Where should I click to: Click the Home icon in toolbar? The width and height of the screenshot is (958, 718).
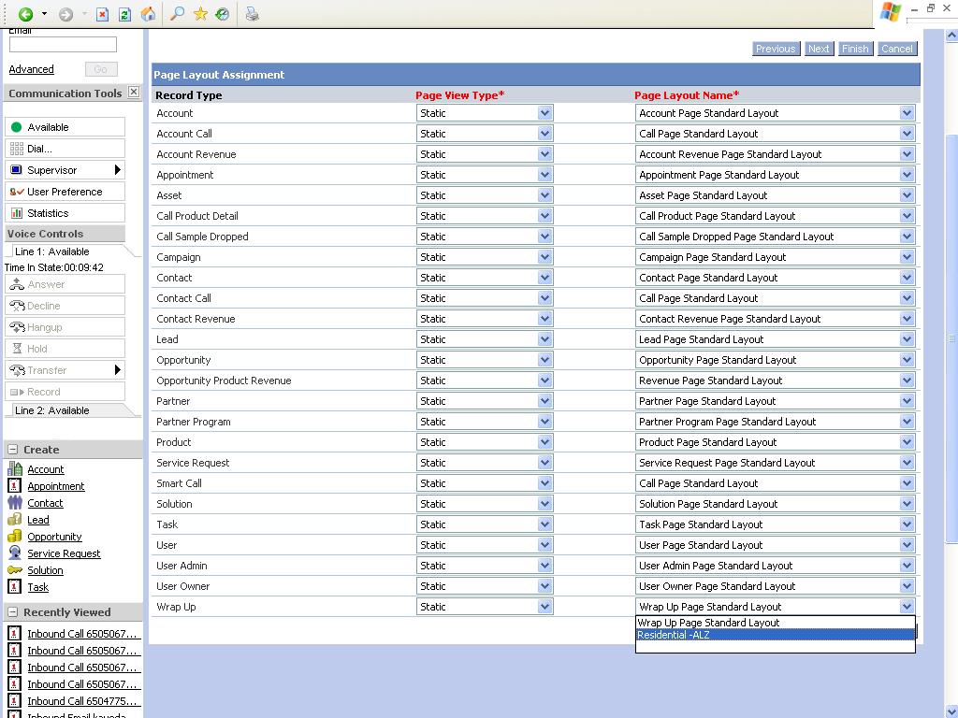(148, 14)
